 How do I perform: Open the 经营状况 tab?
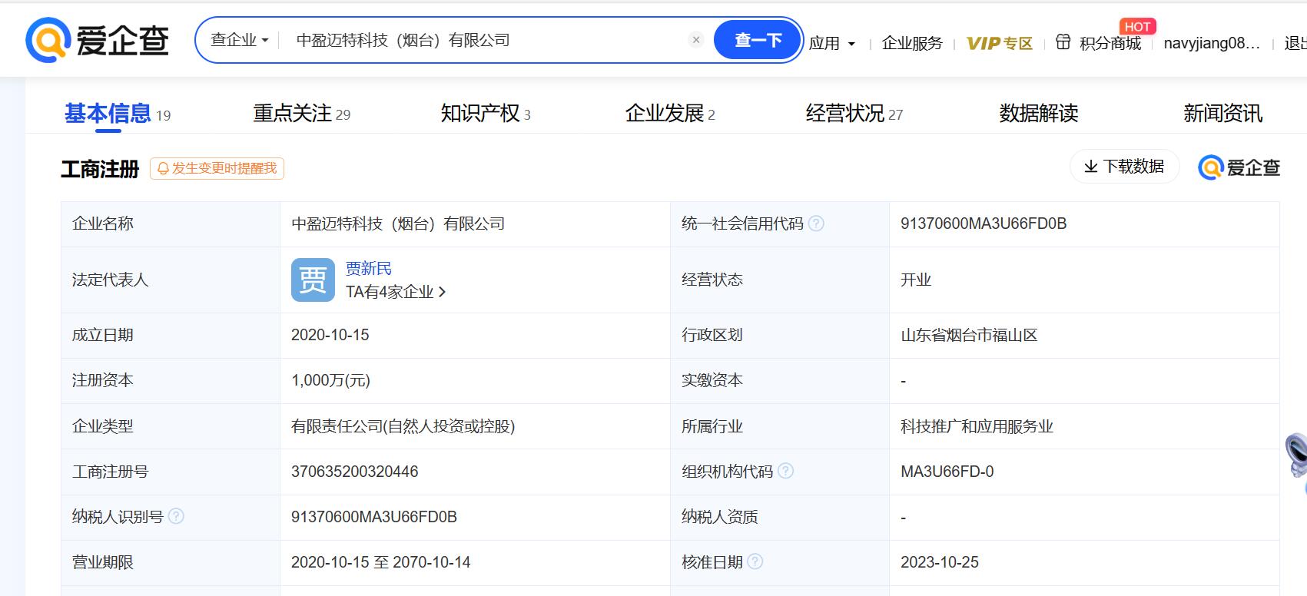[854, 114]
